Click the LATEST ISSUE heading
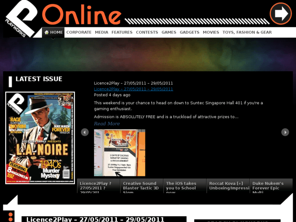 tap(39, 79)
